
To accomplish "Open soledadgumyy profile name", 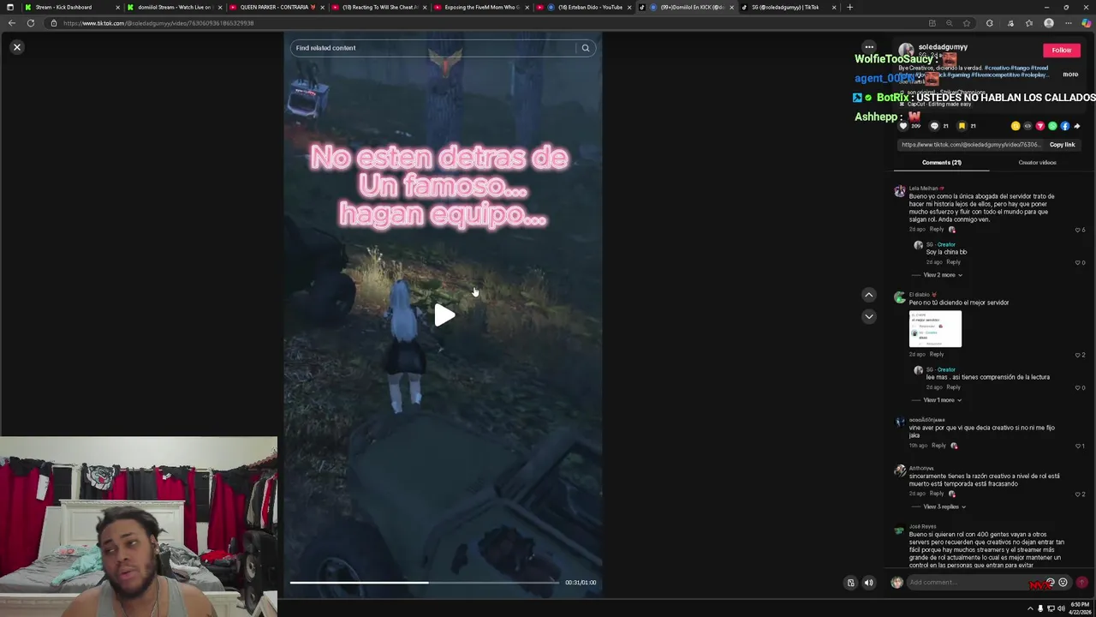I will coord(943,47).
